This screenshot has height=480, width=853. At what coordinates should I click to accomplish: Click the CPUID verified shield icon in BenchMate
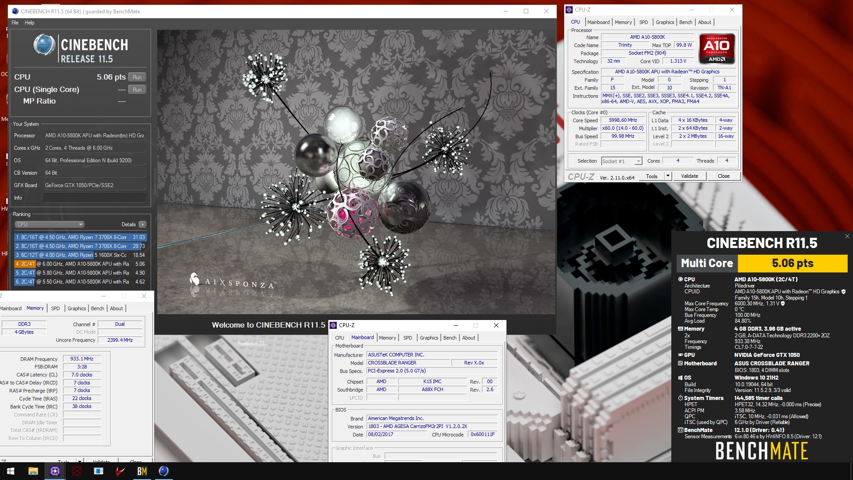click(843, 292)
